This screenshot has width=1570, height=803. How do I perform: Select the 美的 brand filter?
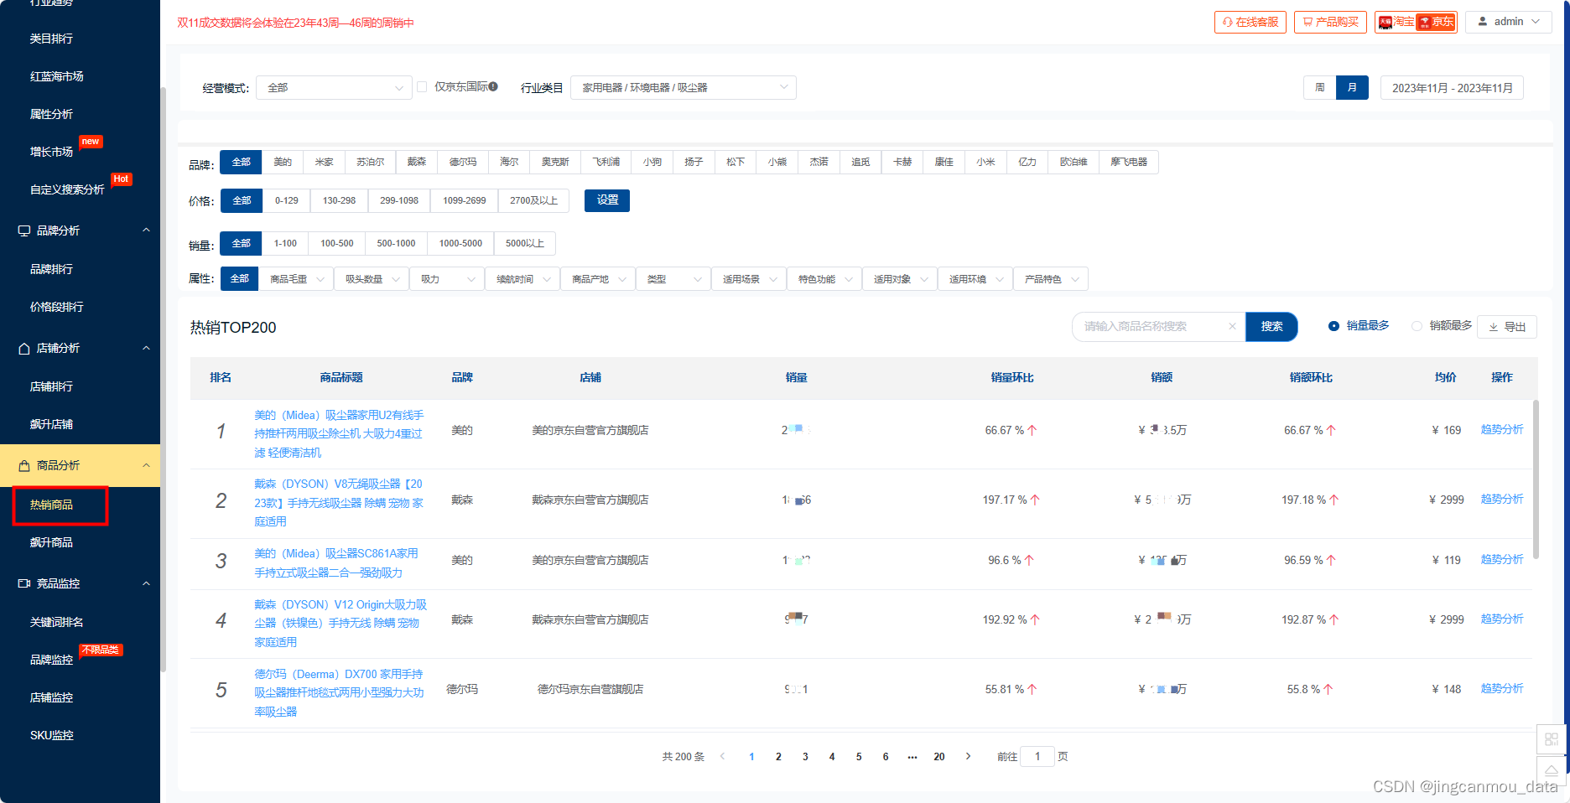(x=283, y=162)
